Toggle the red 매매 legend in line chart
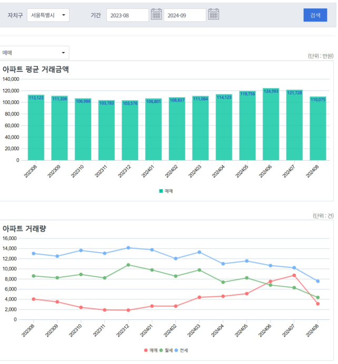 click(x=151, y=350)
